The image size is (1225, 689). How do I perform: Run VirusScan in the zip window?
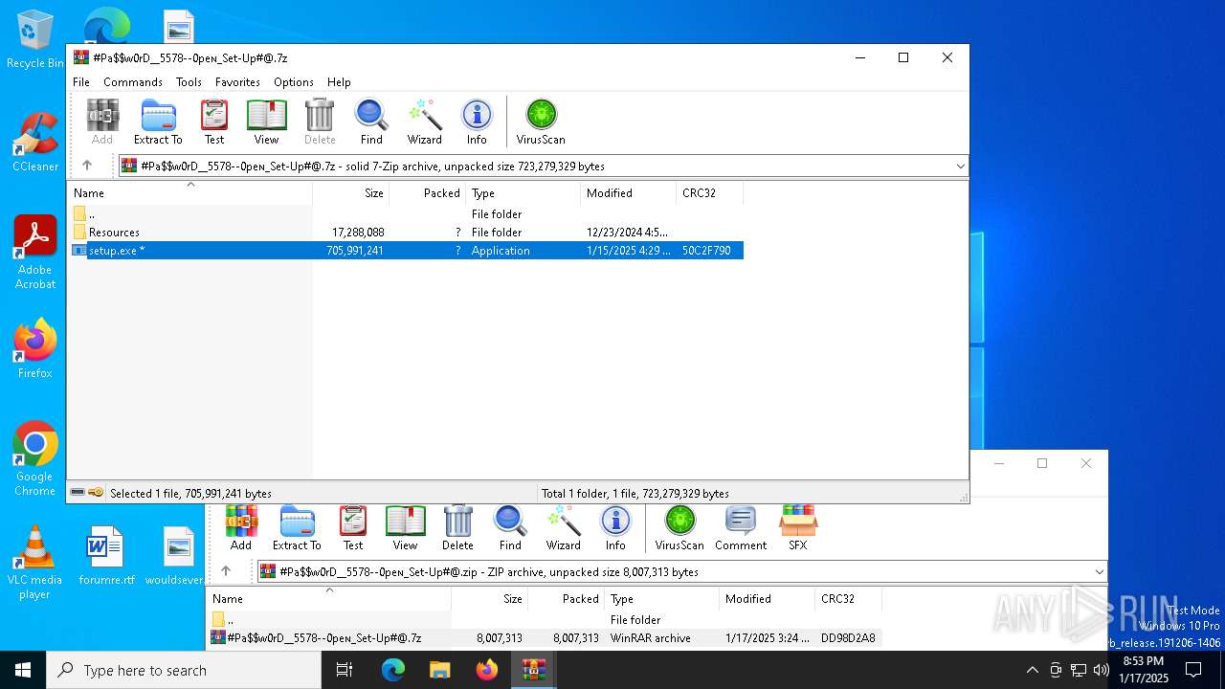point(679,527)
